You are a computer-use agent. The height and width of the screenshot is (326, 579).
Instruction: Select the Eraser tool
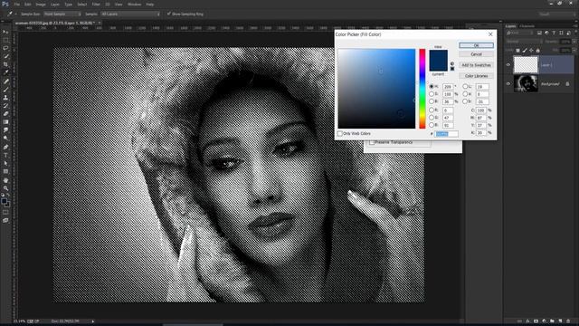5,114
